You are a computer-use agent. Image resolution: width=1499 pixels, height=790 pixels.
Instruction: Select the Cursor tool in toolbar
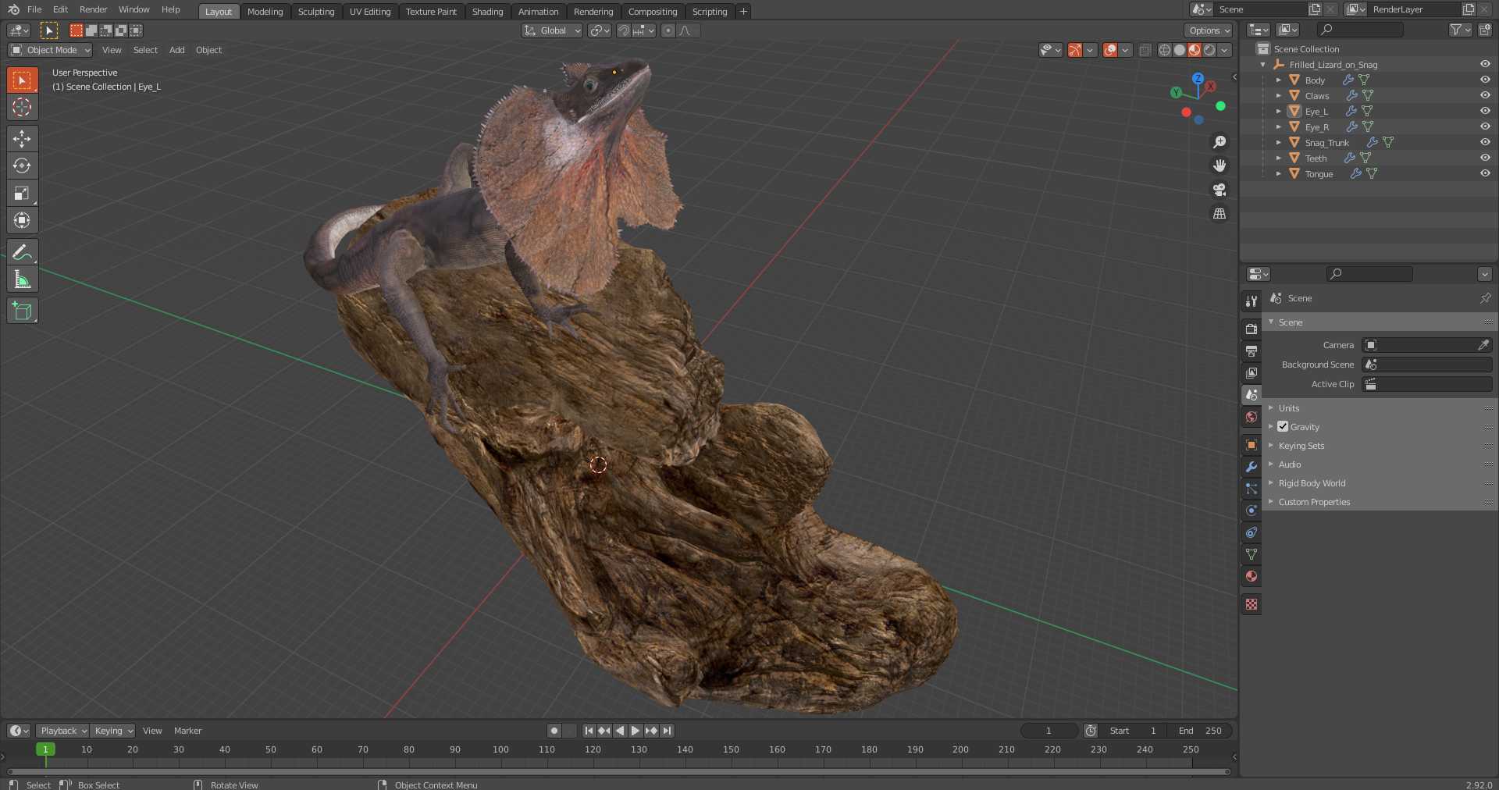click(x=22, y=108)
